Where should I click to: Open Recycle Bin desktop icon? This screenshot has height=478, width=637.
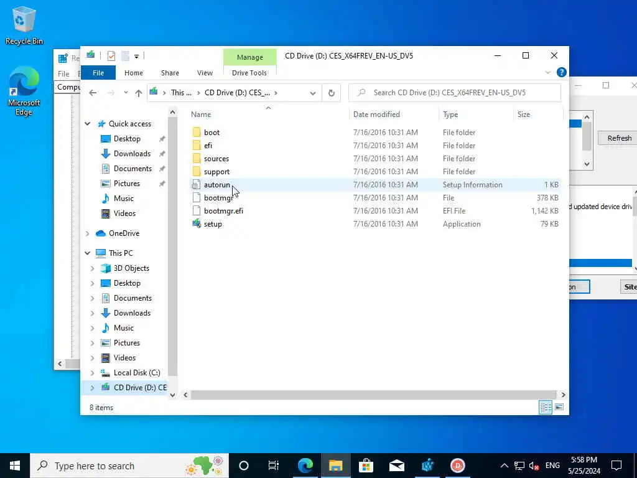pos(24,25)
